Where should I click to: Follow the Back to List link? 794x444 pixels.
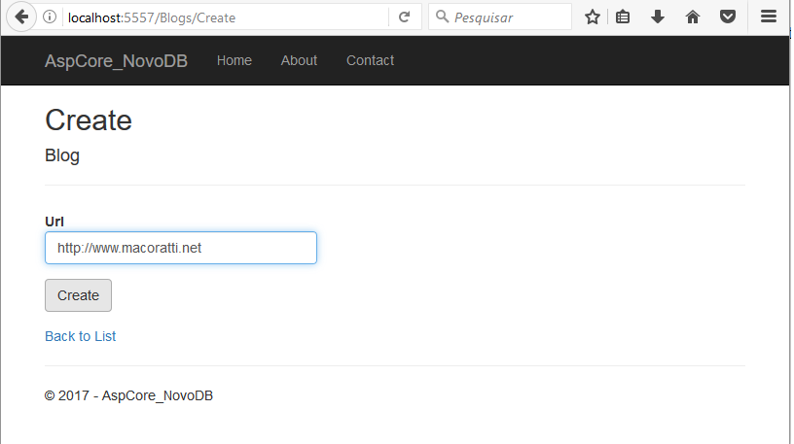tap(80, 336)
